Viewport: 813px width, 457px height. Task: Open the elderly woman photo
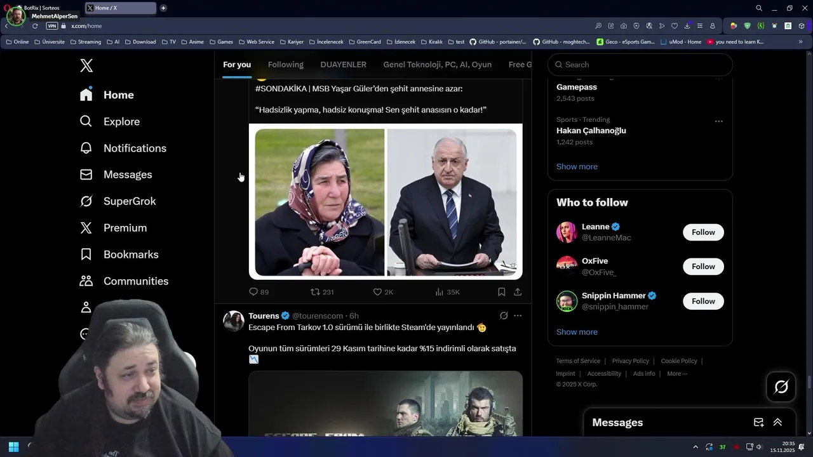tap(319, 202)
